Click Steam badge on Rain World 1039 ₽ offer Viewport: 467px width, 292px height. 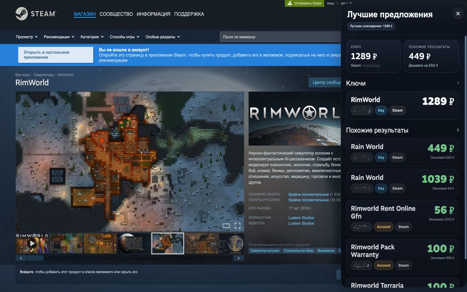coord(397,188)
